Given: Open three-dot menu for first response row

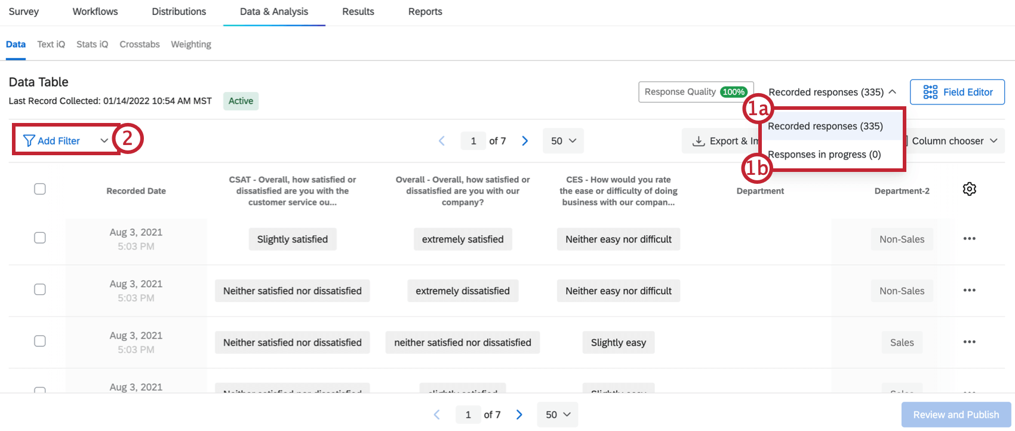Looking at the screenshot, I should [969, 239].
